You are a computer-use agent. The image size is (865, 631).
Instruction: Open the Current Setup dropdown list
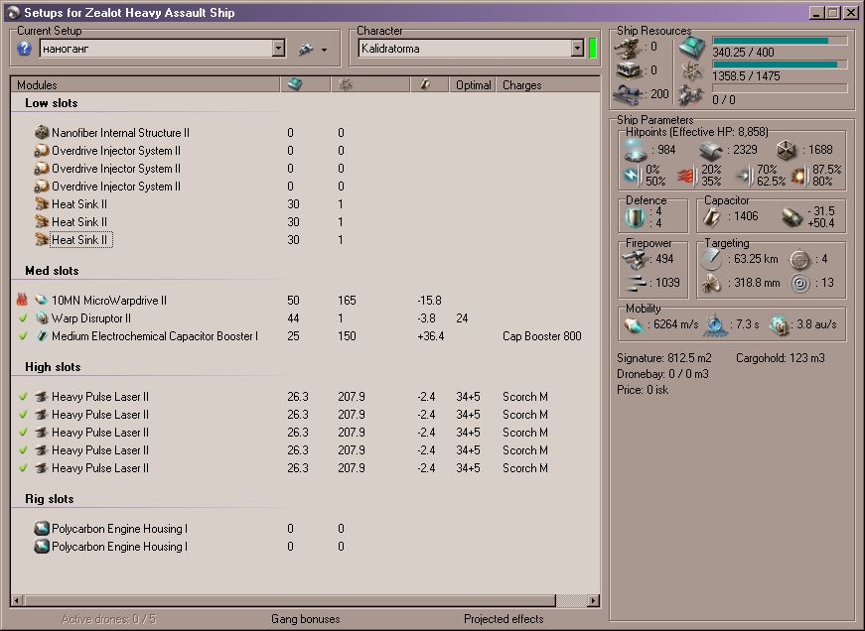click(278, 49)
